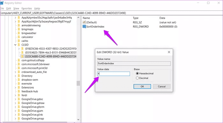223x123 pixels.
Task: Expand the GoogleDrive.gdoc tree node
Action: [15, 99]
